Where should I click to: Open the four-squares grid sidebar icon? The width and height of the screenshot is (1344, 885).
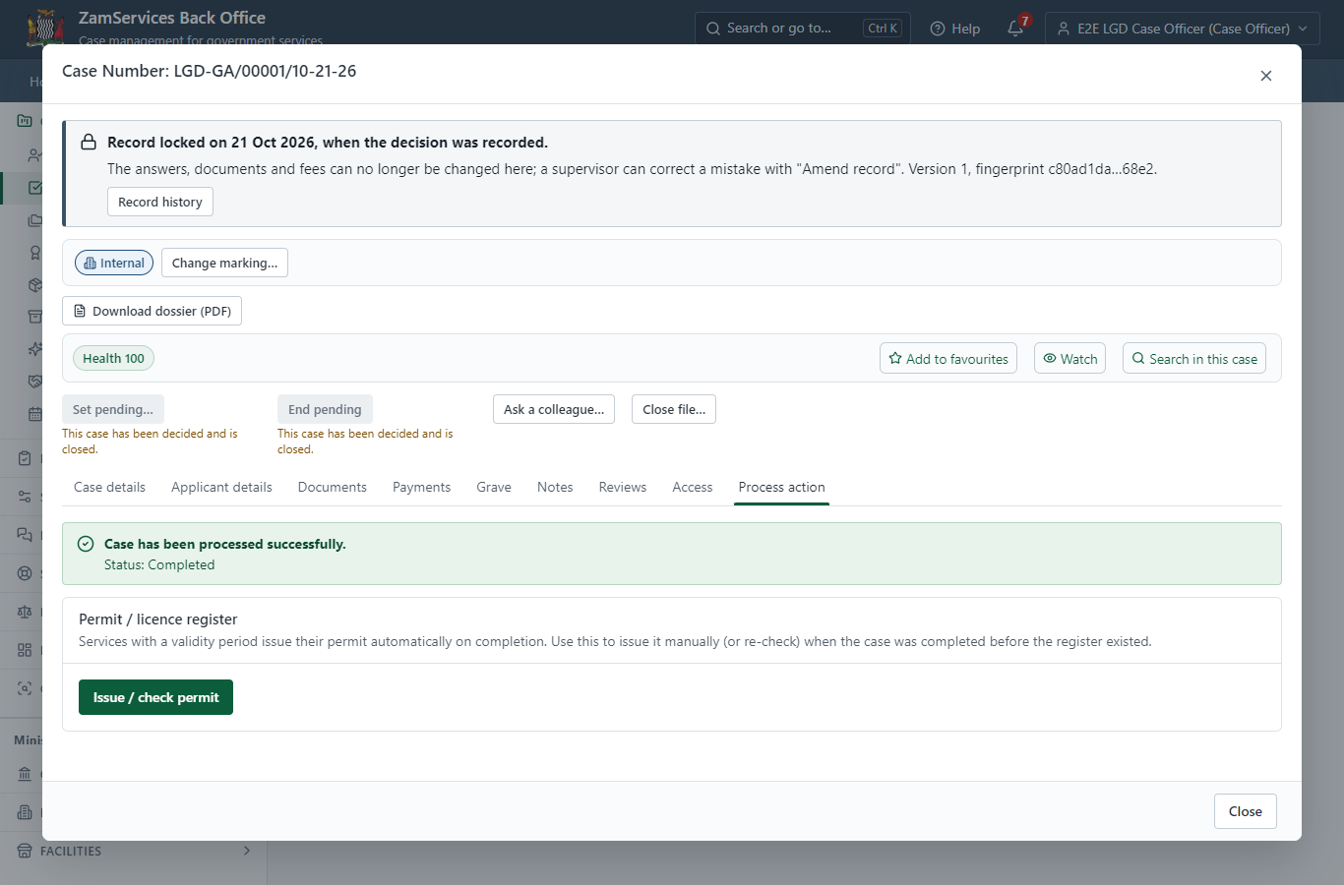(x=25, y=650)
